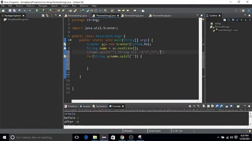The height and width of the screenshot is (141, 252).
Task: Toggle Hide Non-Public Members in Outline
Action: (x=241, y=20)
